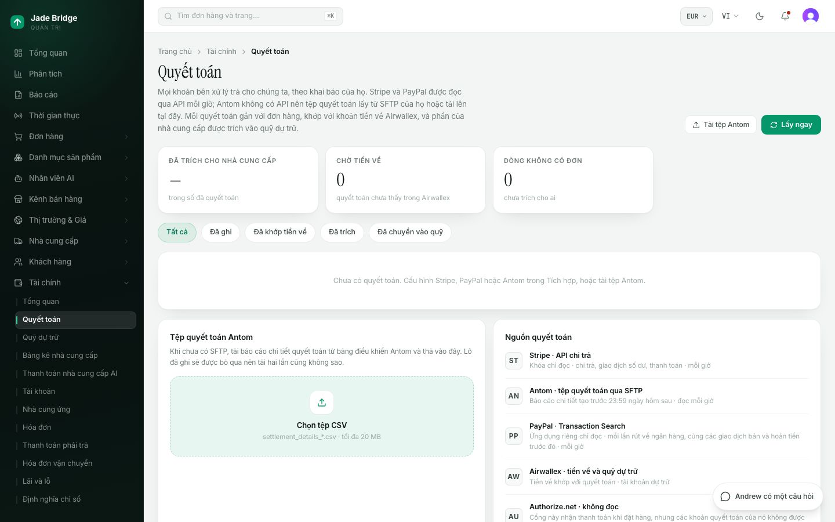This screenshot has height=522, width=835.
Task: Expand Kênh bán hàng sidebar menu
Action: 72,199
